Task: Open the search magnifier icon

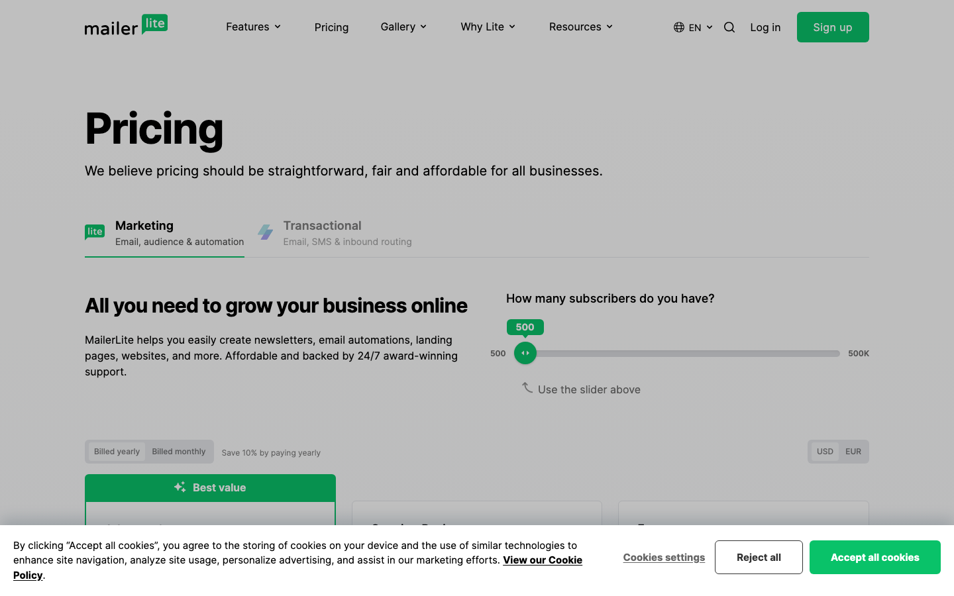Action: click(x=729, y=27)
